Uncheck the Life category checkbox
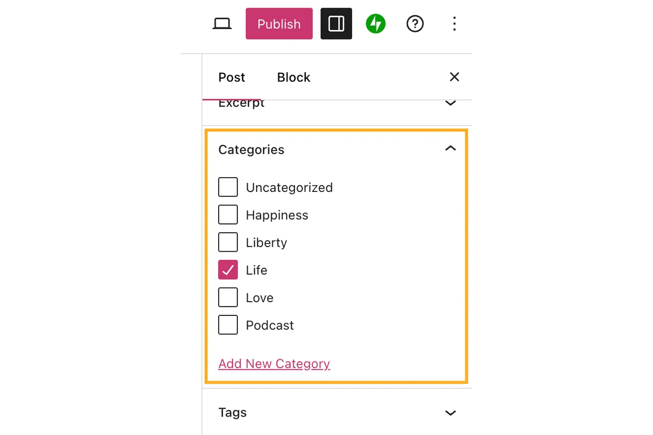This screenshot has height=435, width=653. click(x=228, y=270)
